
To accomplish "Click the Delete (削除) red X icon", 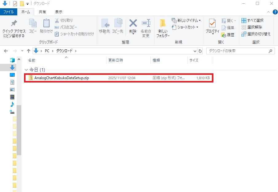I will 133,24.
